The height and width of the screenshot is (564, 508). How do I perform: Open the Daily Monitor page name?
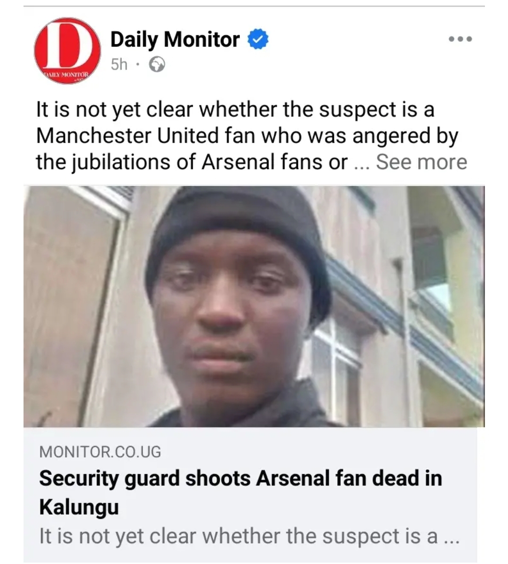click(x=175, y=40)
